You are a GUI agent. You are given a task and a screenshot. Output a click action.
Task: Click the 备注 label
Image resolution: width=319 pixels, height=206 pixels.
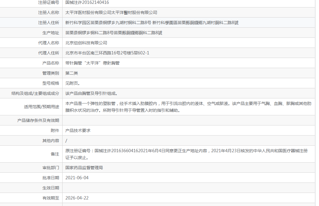click(x=55, y=154)
